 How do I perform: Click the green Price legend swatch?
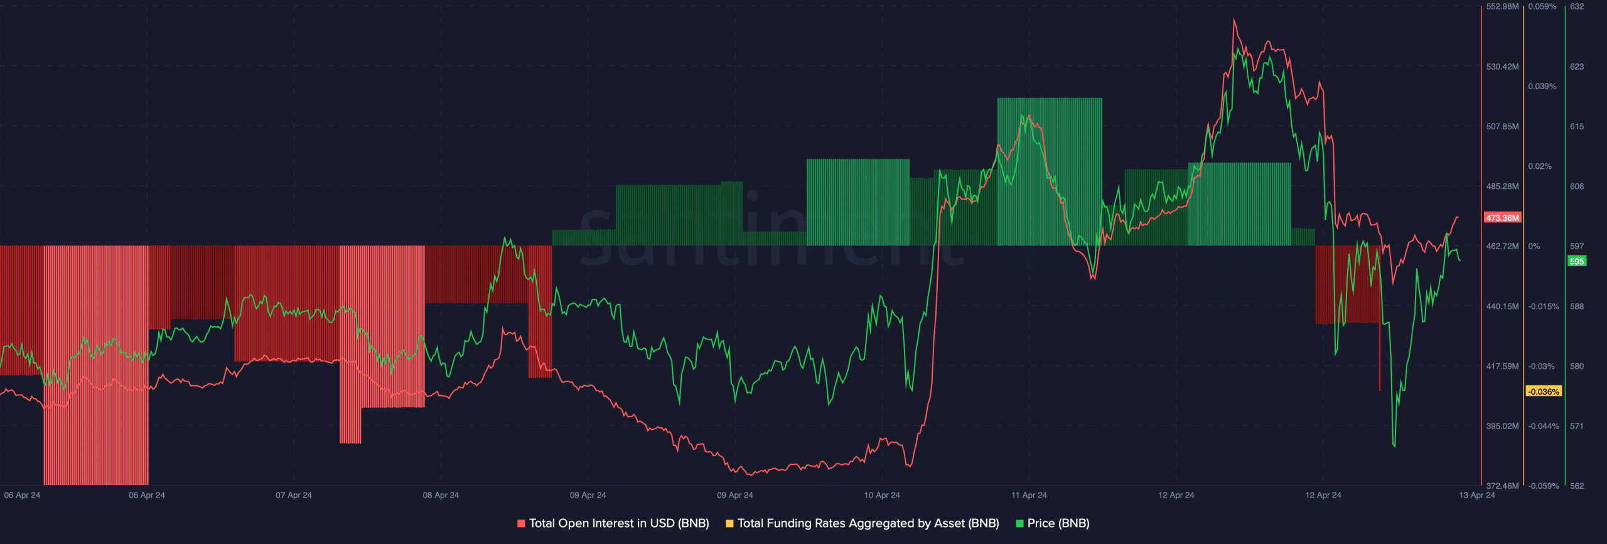click(x=1019, y=523)
